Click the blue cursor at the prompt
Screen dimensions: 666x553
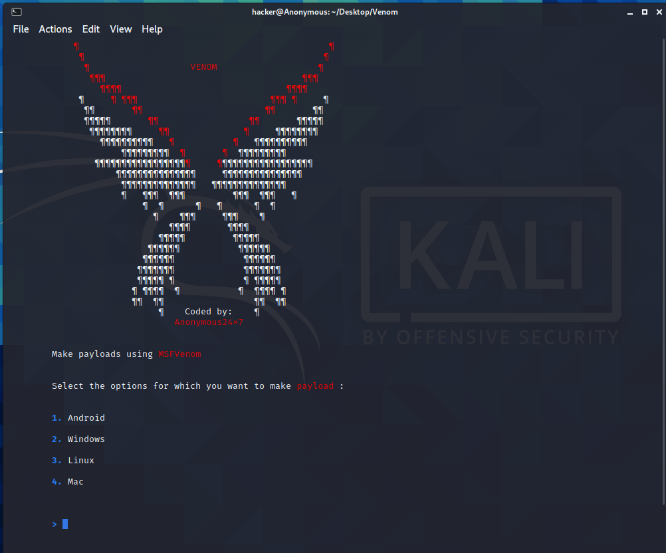pyautogui.click(x=65, y=524)
